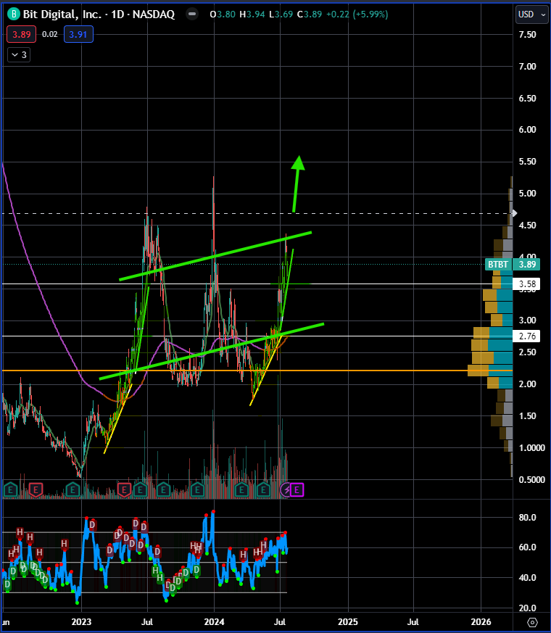Open the Bit Digital, Inc. symbol title
This screenshot has height=633, width=551.
[99, 15]
